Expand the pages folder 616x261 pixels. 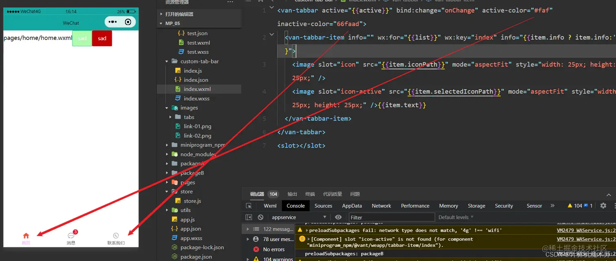[x=167, y=183]
